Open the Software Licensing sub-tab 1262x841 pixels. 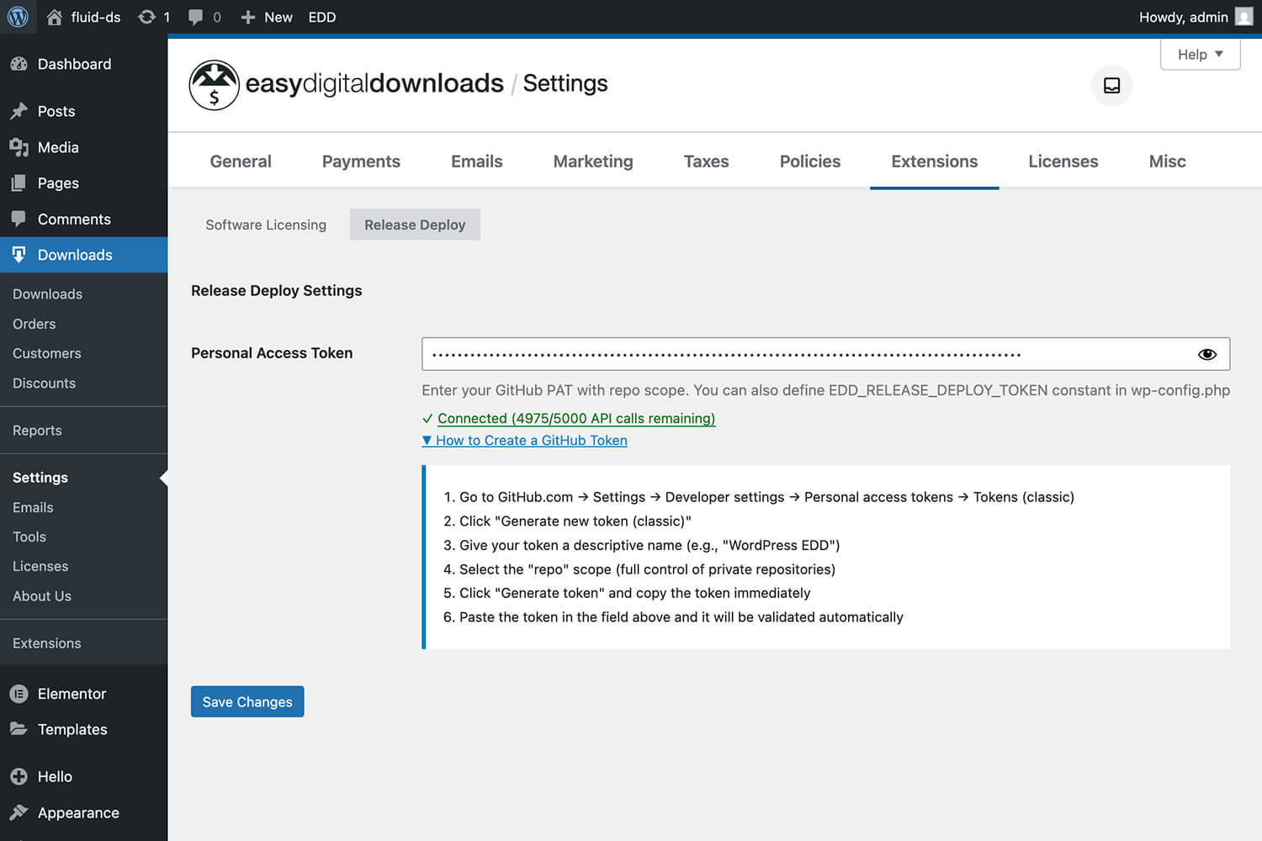[265, 225]
